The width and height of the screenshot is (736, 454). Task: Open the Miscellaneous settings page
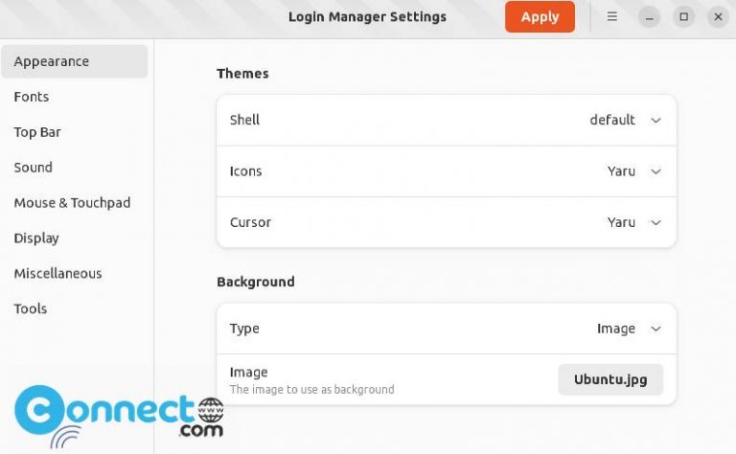[x=57, y=274]
